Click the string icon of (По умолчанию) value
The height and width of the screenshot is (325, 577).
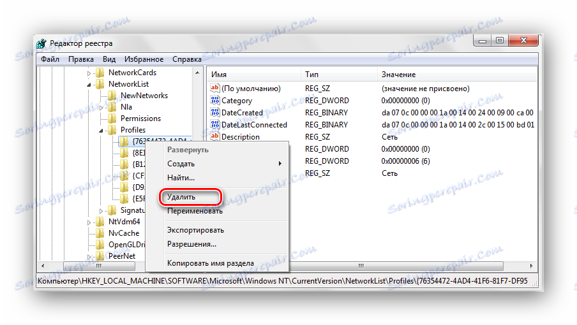pos(215,88)
